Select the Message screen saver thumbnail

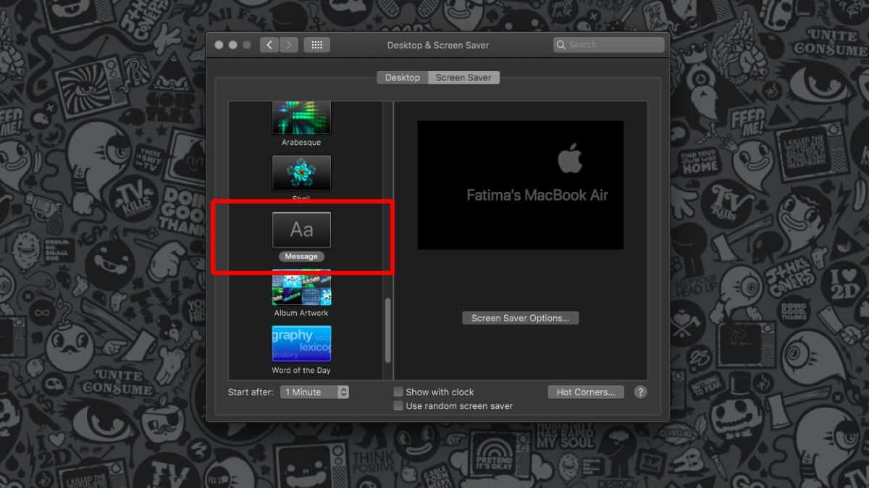click(x=301, y=230)
